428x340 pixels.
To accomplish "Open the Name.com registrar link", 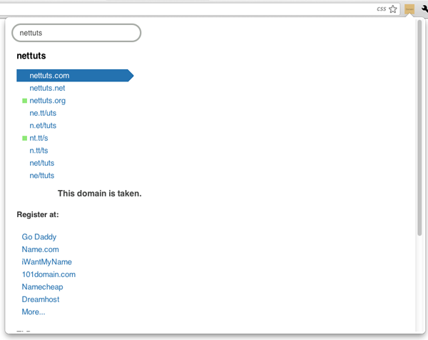I will [x=41, y=249].
